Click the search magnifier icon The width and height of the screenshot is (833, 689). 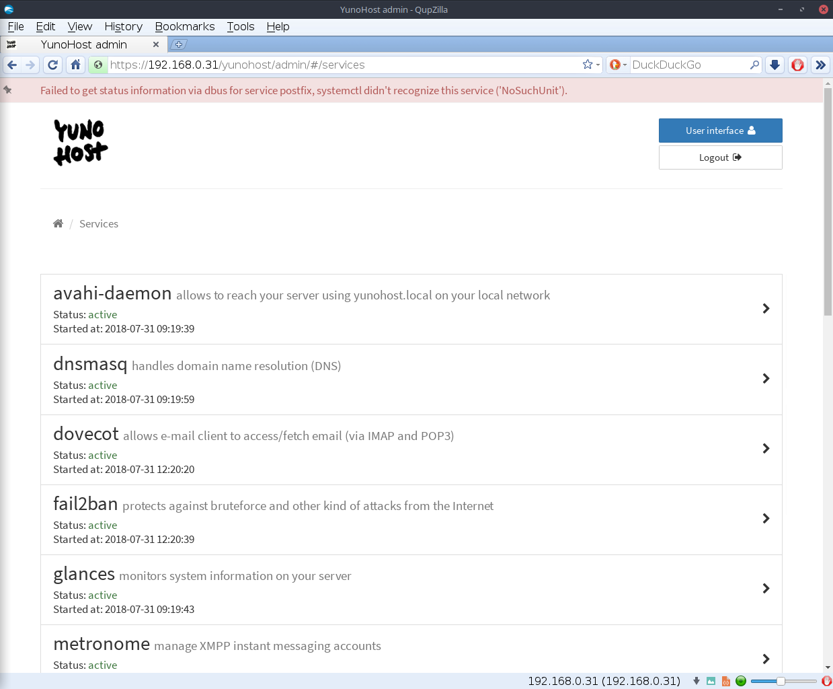(754, 65)
